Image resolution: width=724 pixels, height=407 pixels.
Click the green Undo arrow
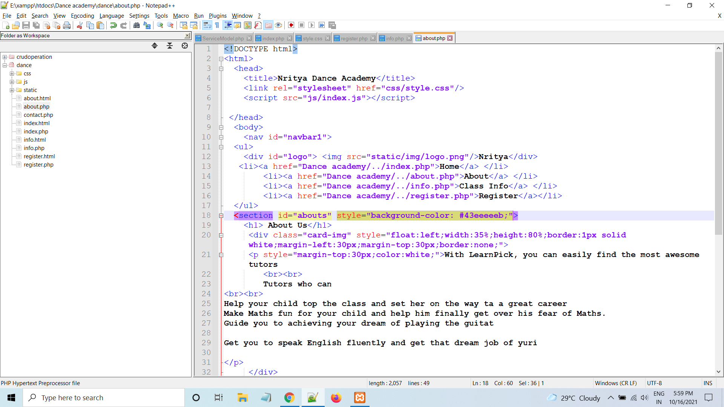pyautogui.click(x=113, y=25)
